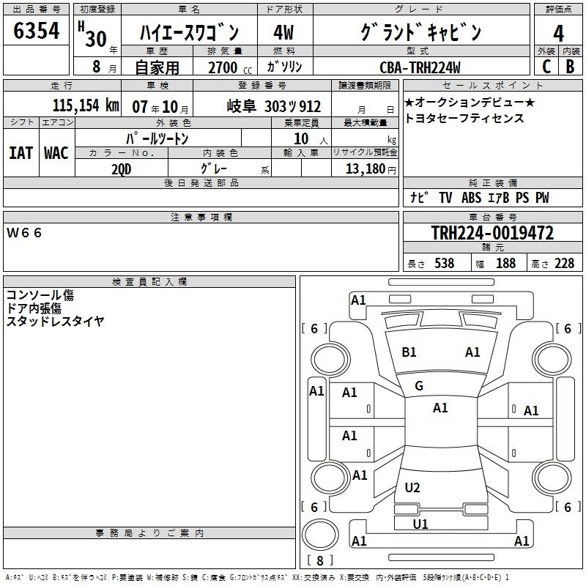The image size is (586, 586).
Task: Select the U1 mark near rear bumper
Action: (420, 524)
